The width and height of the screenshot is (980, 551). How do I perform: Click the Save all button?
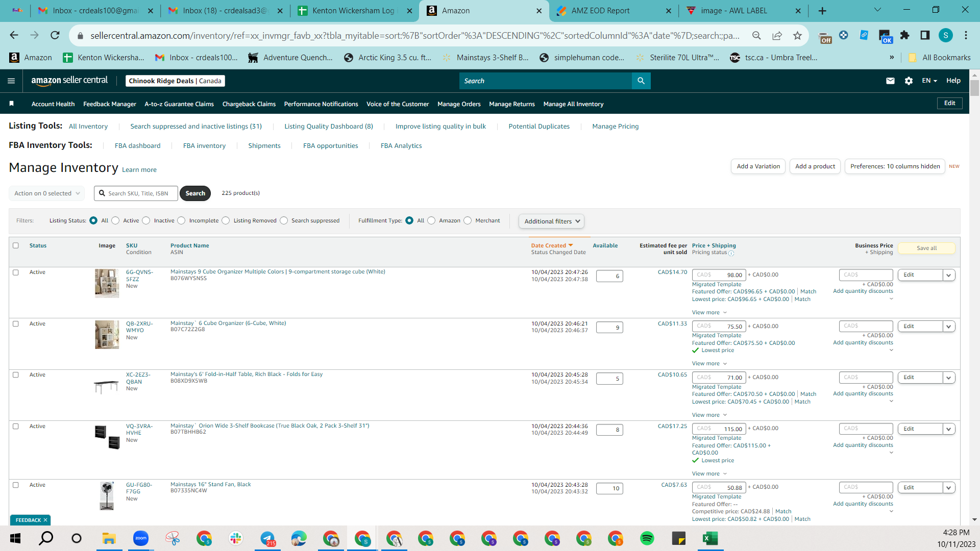coord(926,248)
